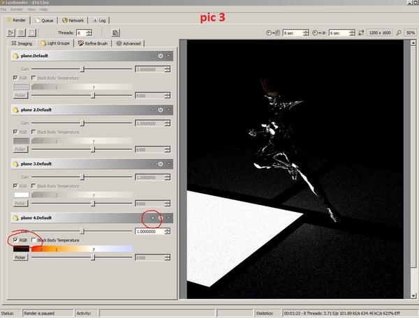Click the 1200 x 1600 resolution label
The width and height of the screenshot is (419, 318).
click(380, 33)
